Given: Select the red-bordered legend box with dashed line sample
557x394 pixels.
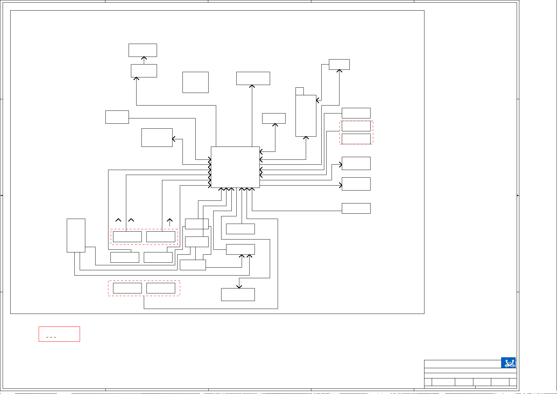Looking at the screenshot, I should pos(59,334).
